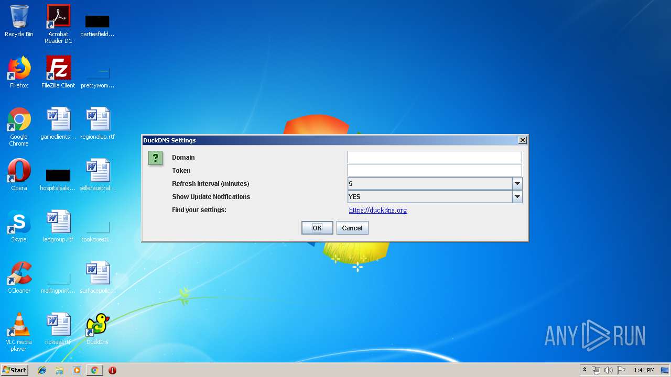Open the Refresh Interval combo box showing 5
Viewport: 671px width, 377px height.
[x=435, y=183]
